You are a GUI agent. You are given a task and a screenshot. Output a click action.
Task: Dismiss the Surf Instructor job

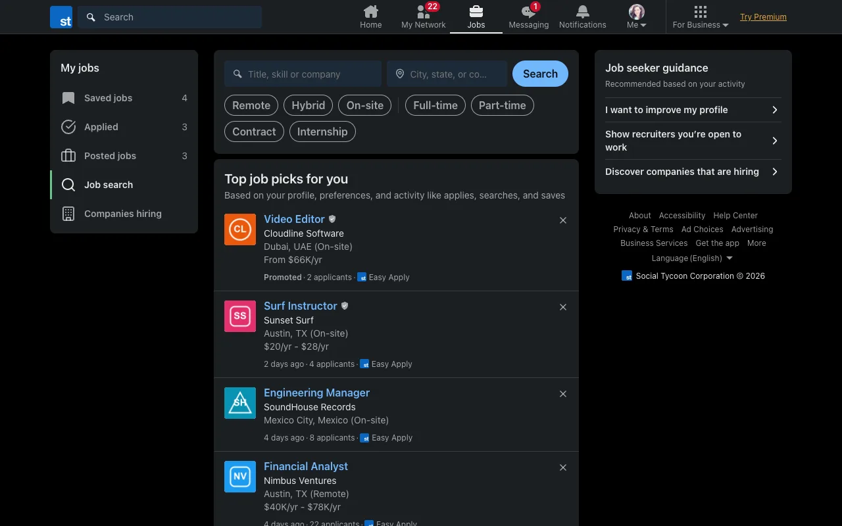tap(563, 307)
